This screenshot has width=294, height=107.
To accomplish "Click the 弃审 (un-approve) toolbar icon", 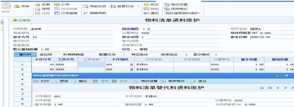I will 17,6.
